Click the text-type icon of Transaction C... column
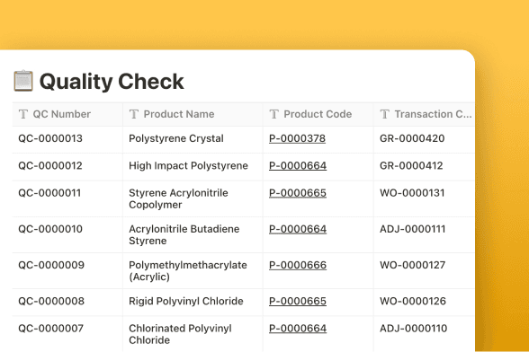 point(385,114)
